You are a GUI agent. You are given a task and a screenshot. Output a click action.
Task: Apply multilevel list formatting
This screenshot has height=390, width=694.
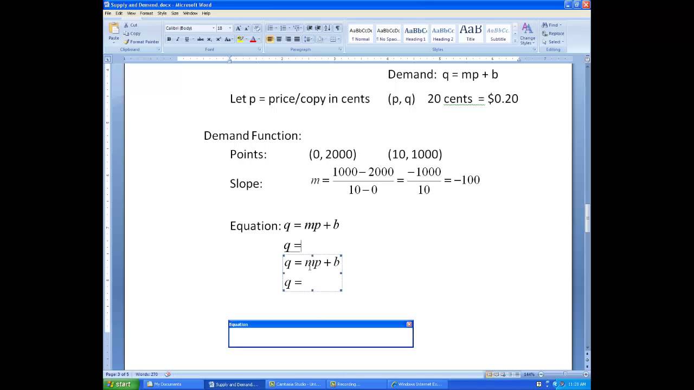(x=296, y=28)
